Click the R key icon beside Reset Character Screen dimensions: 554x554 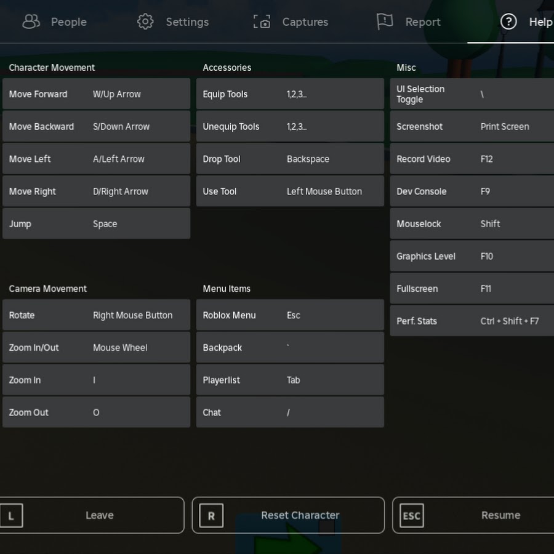211,516
